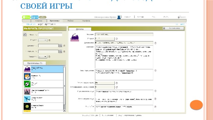Click the Создать игру button
Viewport: 213px width, 120px height.
173,28
